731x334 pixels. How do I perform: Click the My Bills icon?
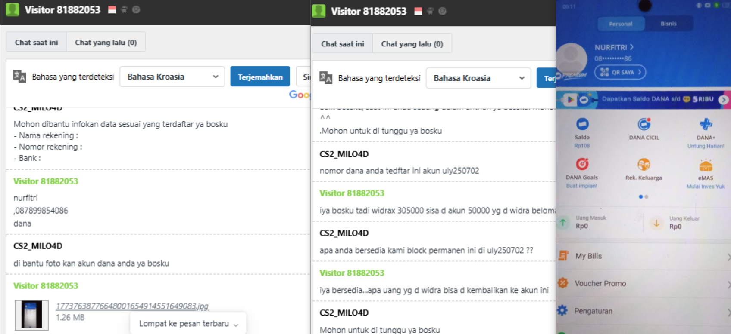coord(563,255)
